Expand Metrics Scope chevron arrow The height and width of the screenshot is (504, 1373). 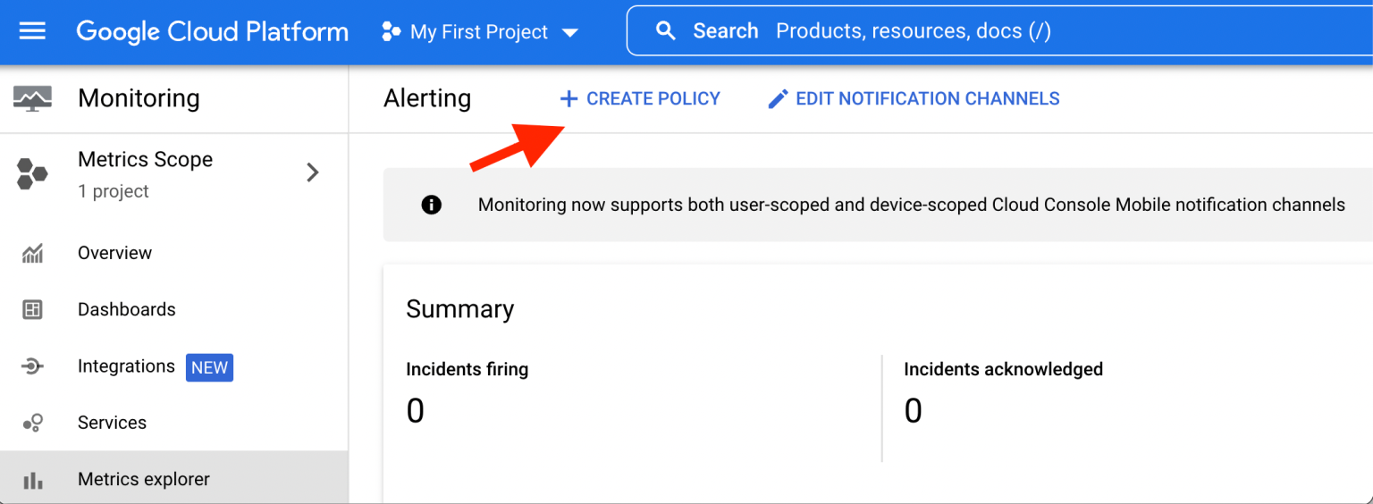coord(313,172)
